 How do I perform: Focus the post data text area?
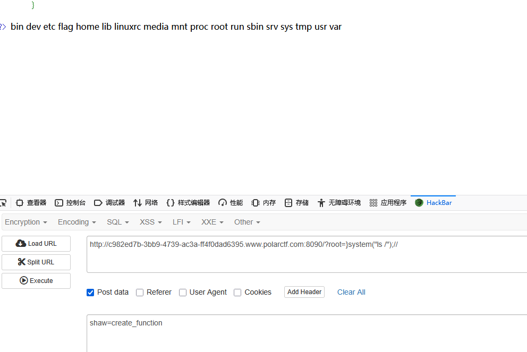tap(307, 333)
